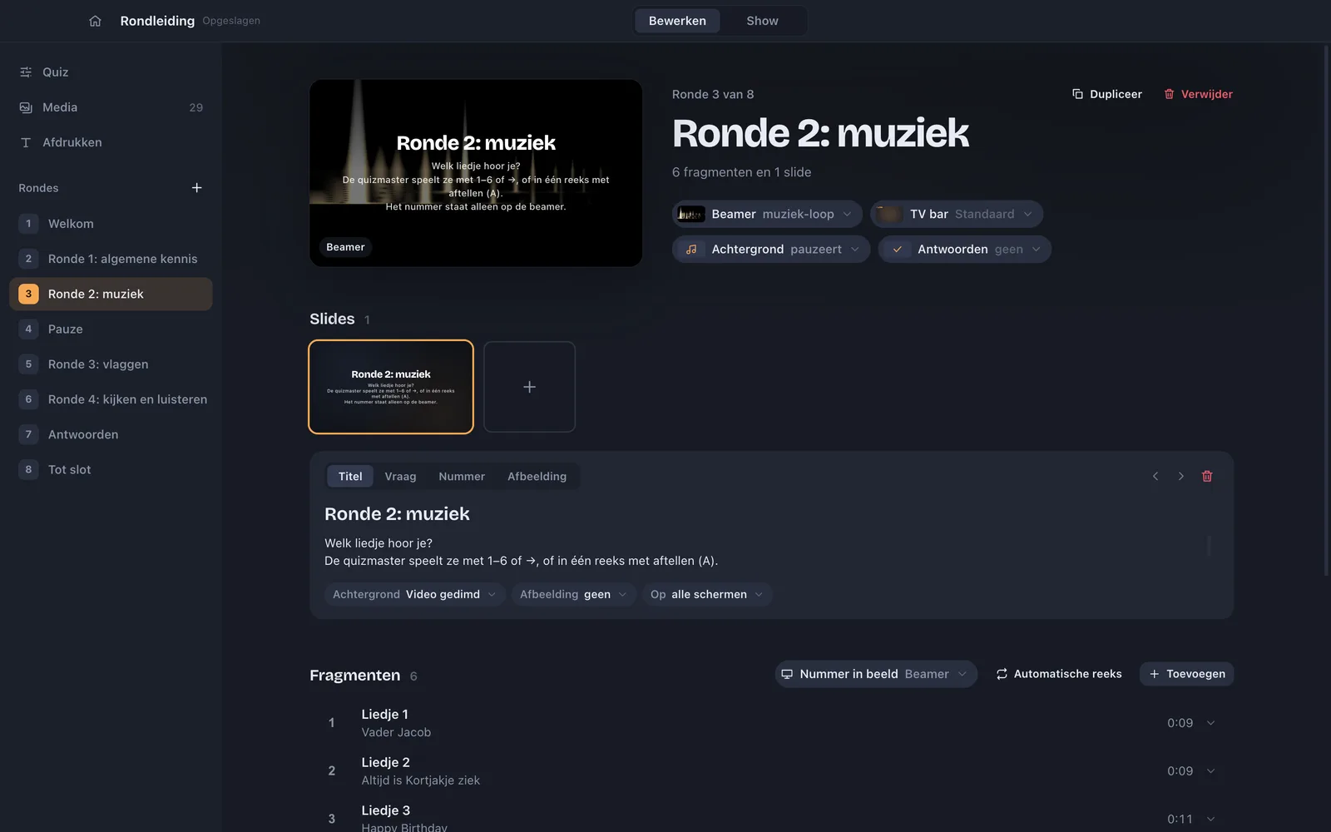
Task: Click the page vertical scrollbar
Action: [x=1326, y=310]
